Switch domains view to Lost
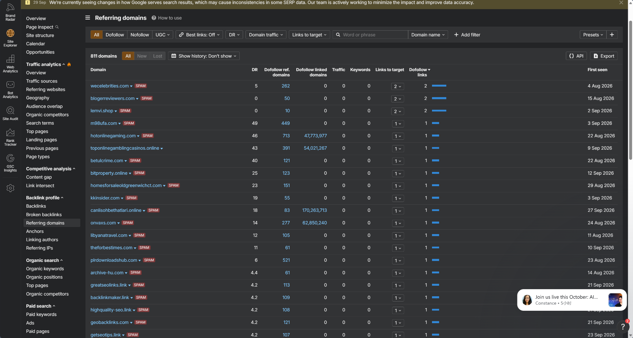 coord(157,56)
